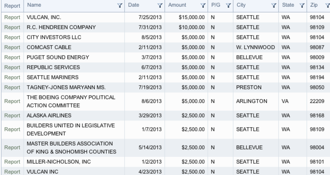The image size is (330, 175).
Task: Open Report link for REPUBLIC SERVICES
Action: [12, 67]
